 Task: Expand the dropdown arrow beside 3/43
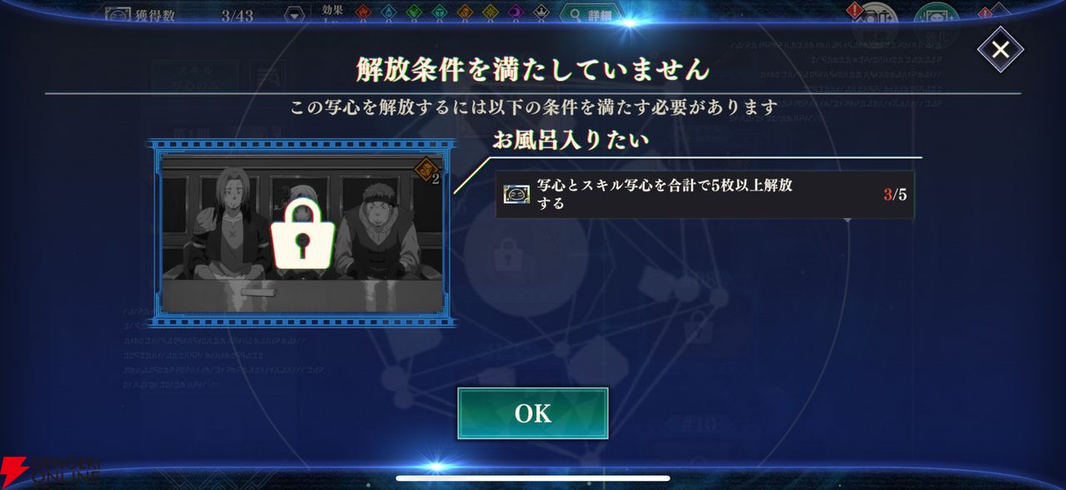(x=295, y=15)
